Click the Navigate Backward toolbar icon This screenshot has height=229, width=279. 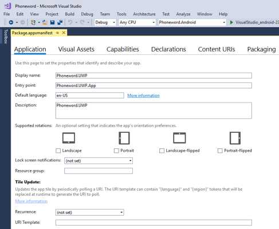[x=11, y=22]
